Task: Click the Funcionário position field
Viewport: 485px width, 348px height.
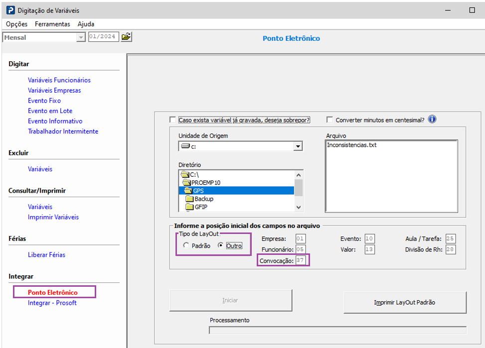Action: (301, 249)
